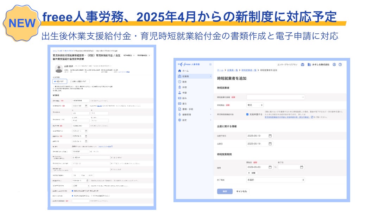The height and width of the screenshot is (212, 379).
Task: Open the help question mark icon
Action: (x=340, y=64)
